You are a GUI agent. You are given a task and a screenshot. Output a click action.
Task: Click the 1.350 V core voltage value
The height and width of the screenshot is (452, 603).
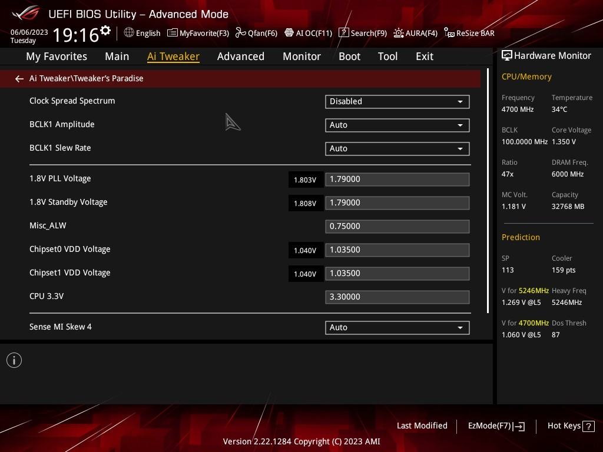point(564,141)
